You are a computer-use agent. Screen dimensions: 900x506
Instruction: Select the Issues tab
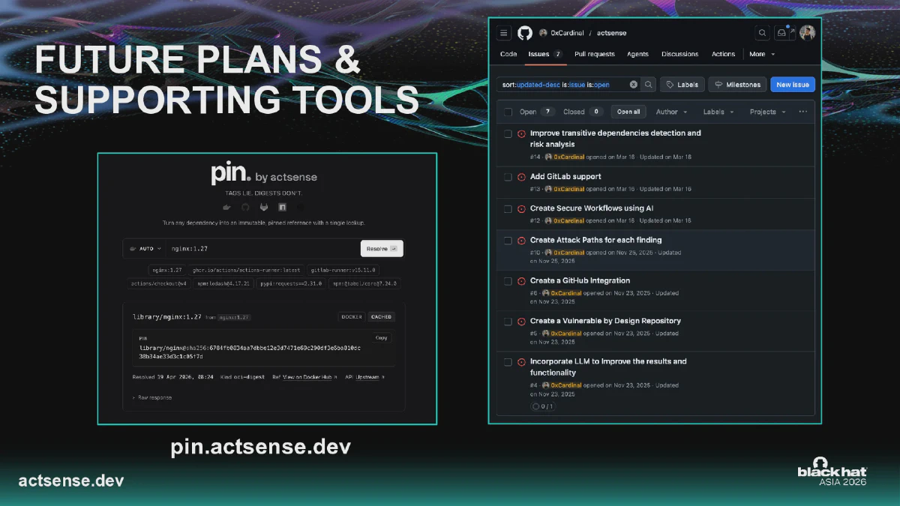pyautogui.click(x=545, y=54)
